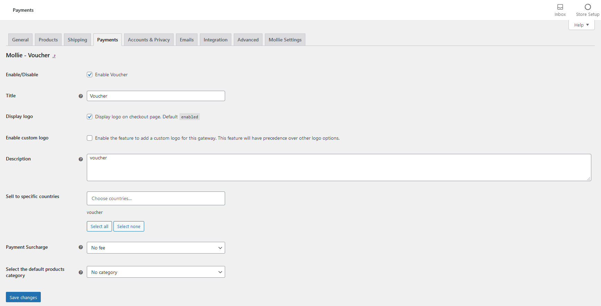The image size is (601, 306).
Task: Expand the Help dropdown
Action: pos(581,25)
